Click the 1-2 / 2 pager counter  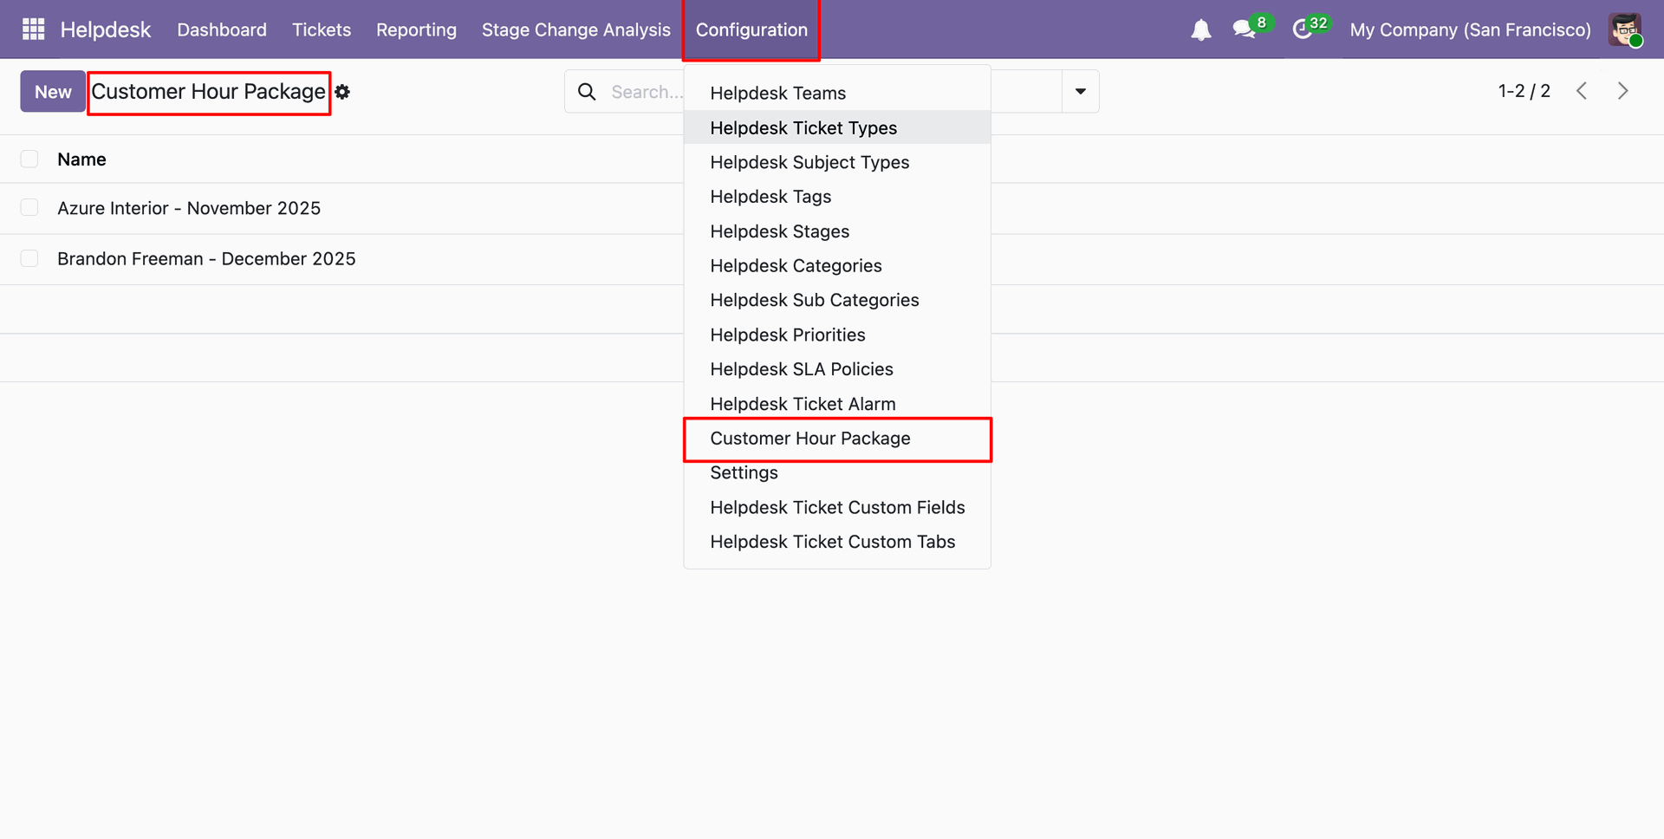pyautogui.click(x=1524, y=91)
